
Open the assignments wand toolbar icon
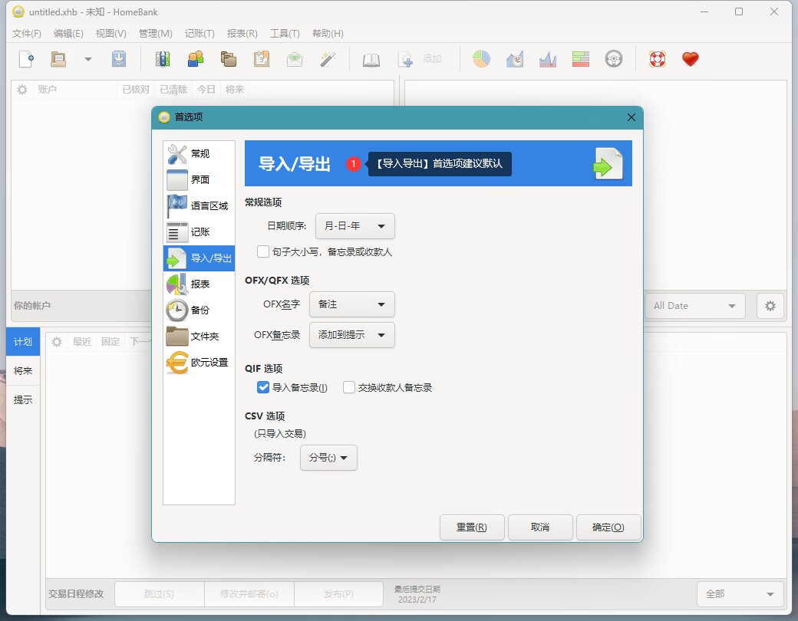point(328,60)
